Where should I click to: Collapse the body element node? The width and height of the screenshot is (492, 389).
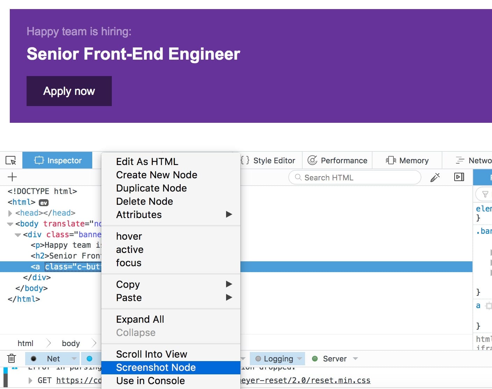click(10, 224)
